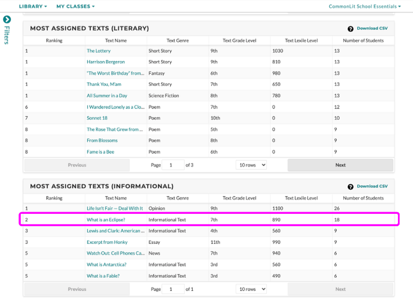Click Text Lexile Level header in Literary table
The width and height of the screenshot is (413, 303).
pos(301,41)
